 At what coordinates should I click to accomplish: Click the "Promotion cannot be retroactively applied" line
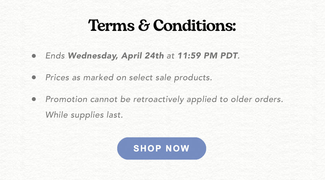click(164, 99)
